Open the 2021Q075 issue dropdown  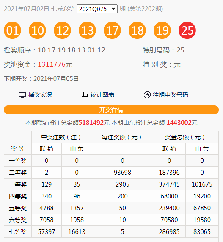click(97, 9)
